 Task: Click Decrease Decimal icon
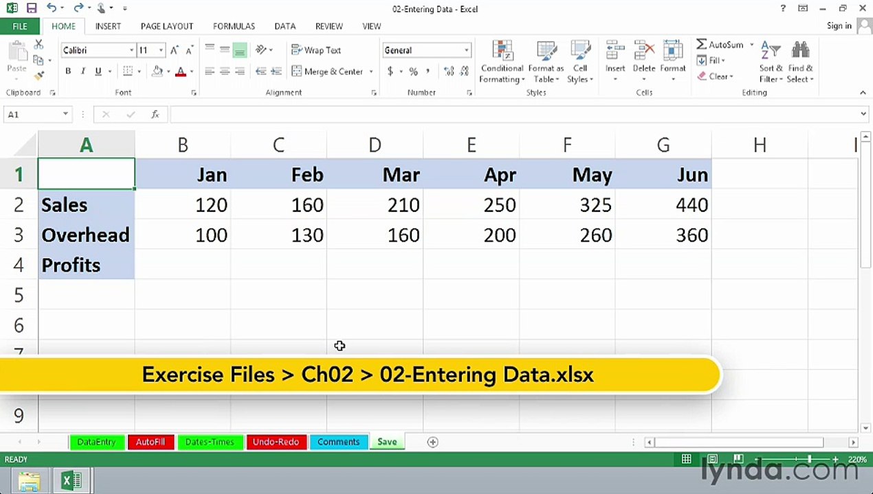point(465,71)
